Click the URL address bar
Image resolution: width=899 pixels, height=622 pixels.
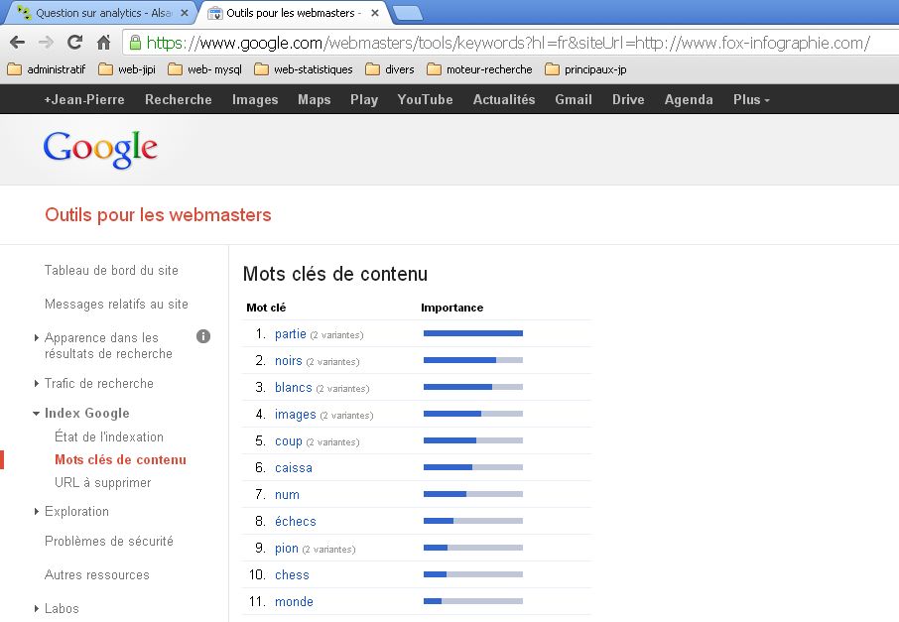(x=510, y=43)
